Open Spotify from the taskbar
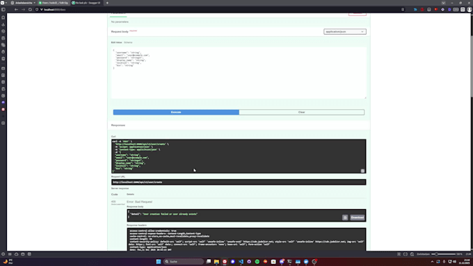 pos(257,261)
